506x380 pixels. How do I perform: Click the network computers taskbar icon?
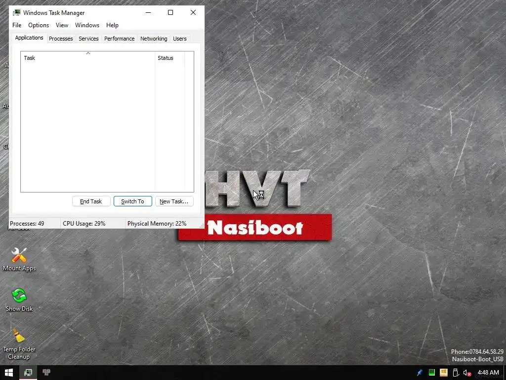pos(46,373)
